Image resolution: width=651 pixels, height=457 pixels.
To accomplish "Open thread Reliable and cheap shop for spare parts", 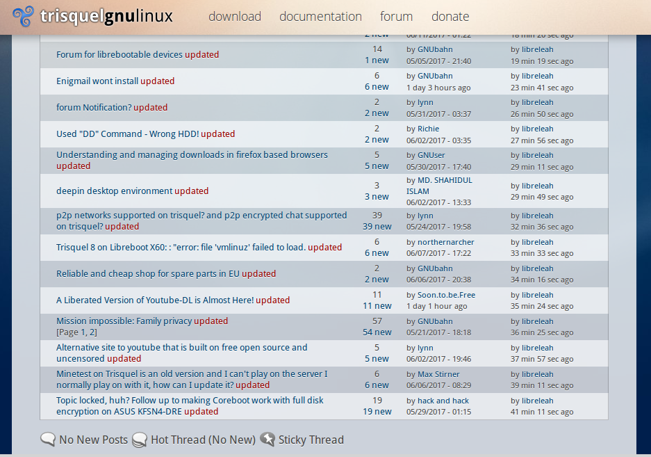I will (x=148, y=273).
